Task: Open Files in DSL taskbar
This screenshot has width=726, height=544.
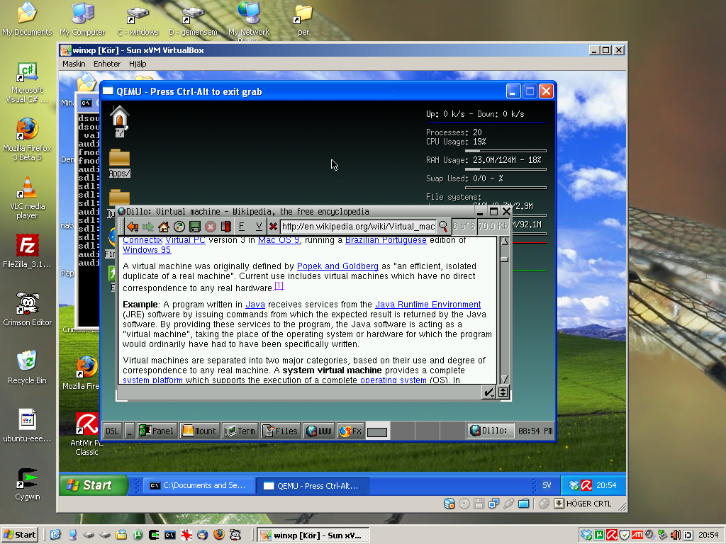Action: coord(281,431)
